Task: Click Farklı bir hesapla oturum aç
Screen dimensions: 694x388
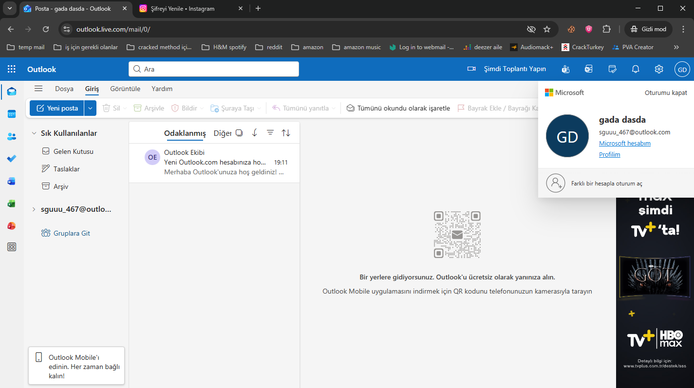Action: (616, 183)
